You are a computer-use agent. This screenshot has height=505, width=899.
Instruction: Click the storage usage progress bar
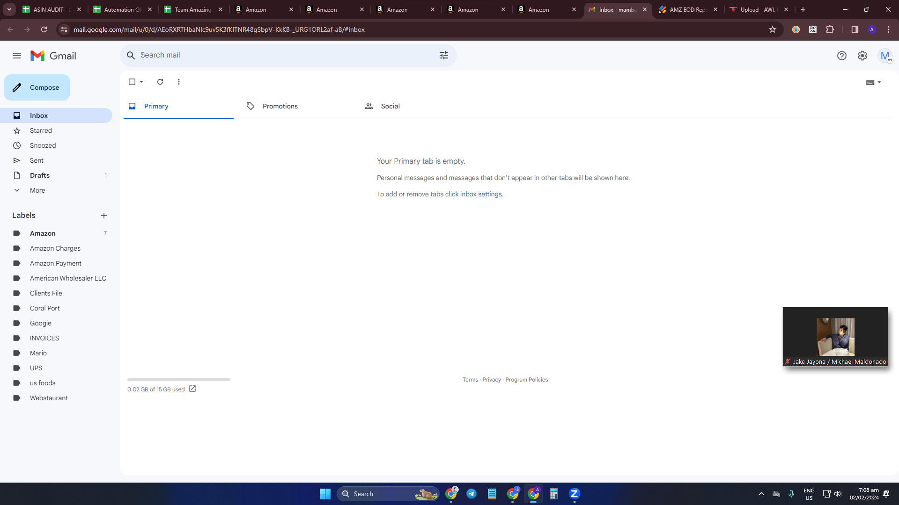179,380
